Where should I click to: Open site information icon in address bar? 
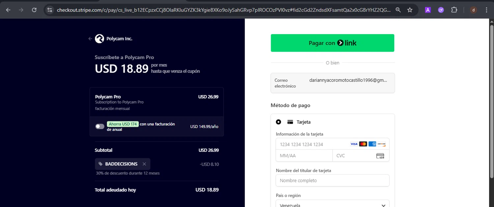point(50,10)
